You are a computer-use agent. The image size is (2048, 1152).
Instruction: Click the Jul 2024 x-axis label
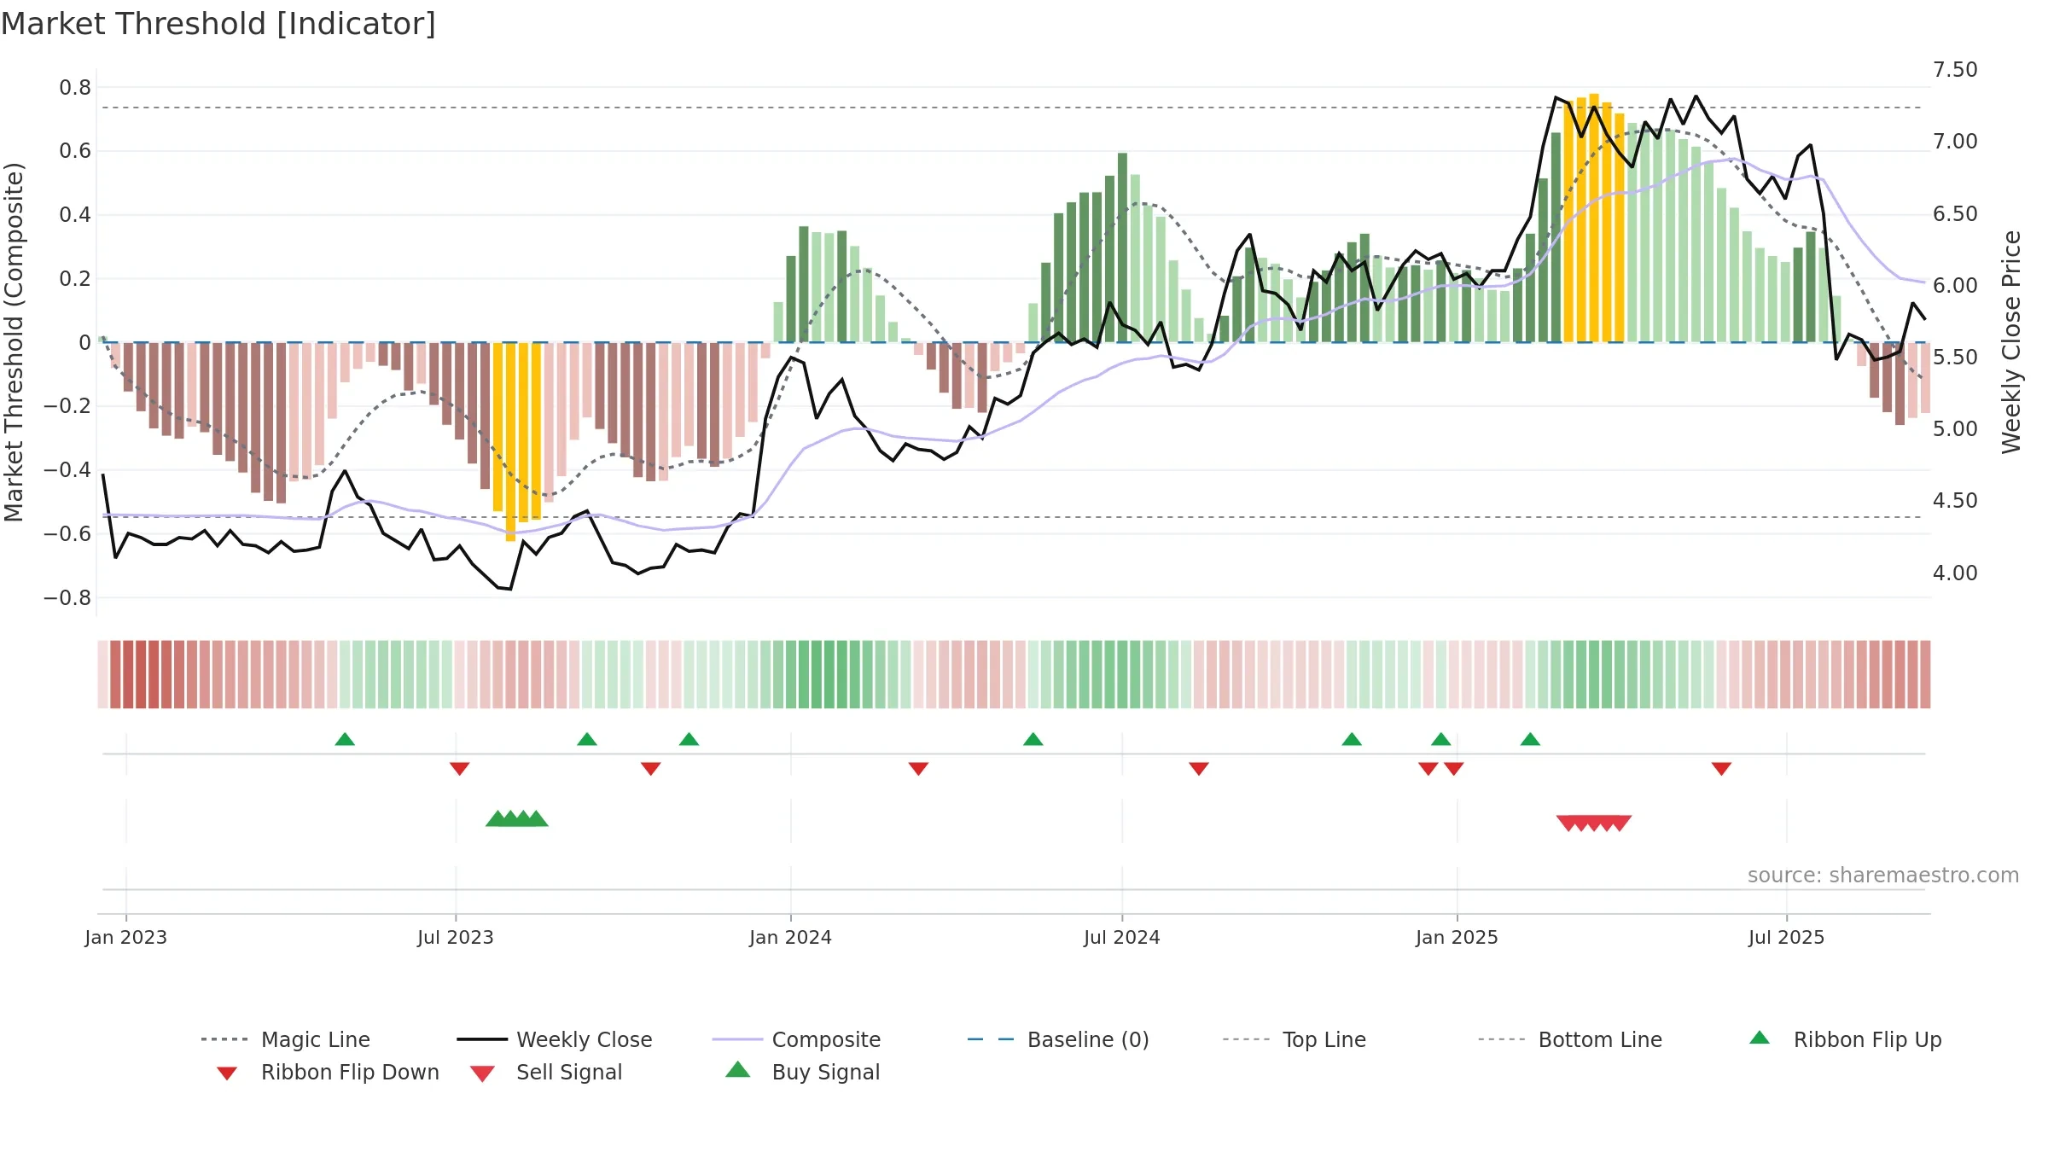[1122, 937]
